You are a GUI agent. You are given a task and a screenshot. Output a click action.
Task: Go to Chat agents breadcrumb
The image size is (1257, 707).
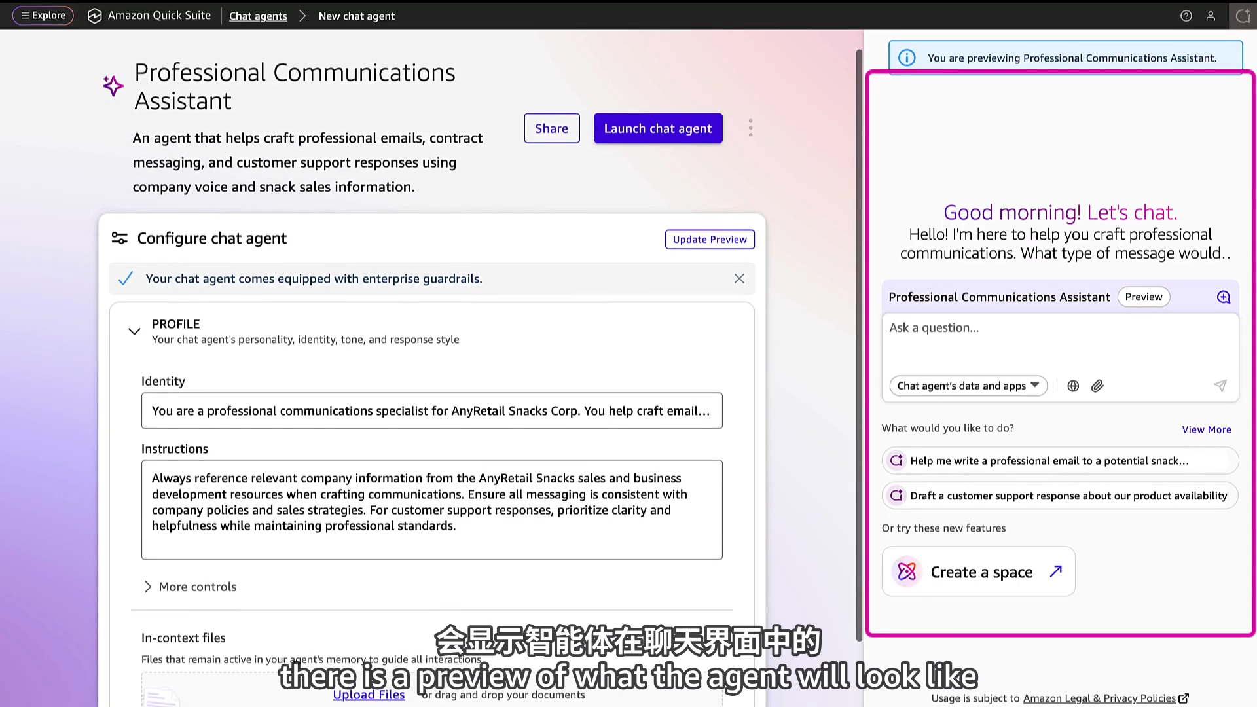click(x=258, y=16)
